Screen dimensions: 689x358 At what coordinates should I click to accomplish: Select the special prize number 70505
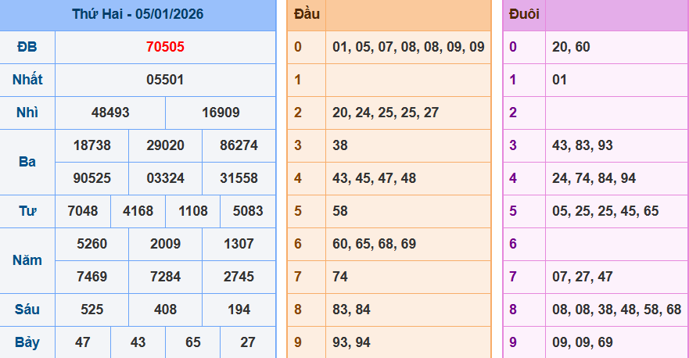pyautogui.click(x=165, y=47)
